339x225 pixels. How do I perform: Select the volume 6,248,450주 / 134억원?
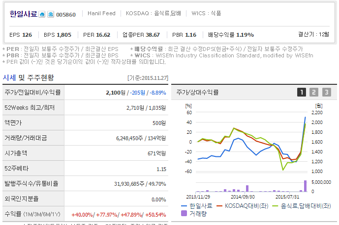(141, 138)
